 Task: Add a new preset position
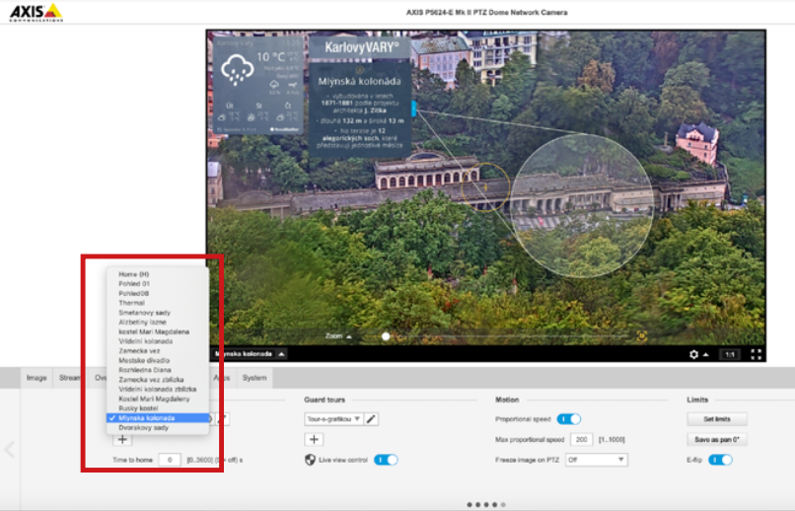122,440
